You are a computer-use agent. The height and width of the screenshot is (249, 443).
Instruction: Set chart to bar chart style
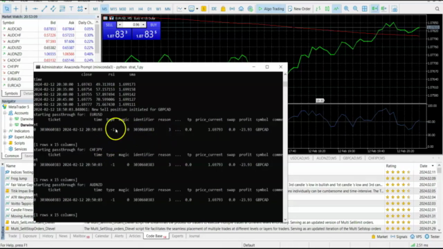(x=318, y=9)
